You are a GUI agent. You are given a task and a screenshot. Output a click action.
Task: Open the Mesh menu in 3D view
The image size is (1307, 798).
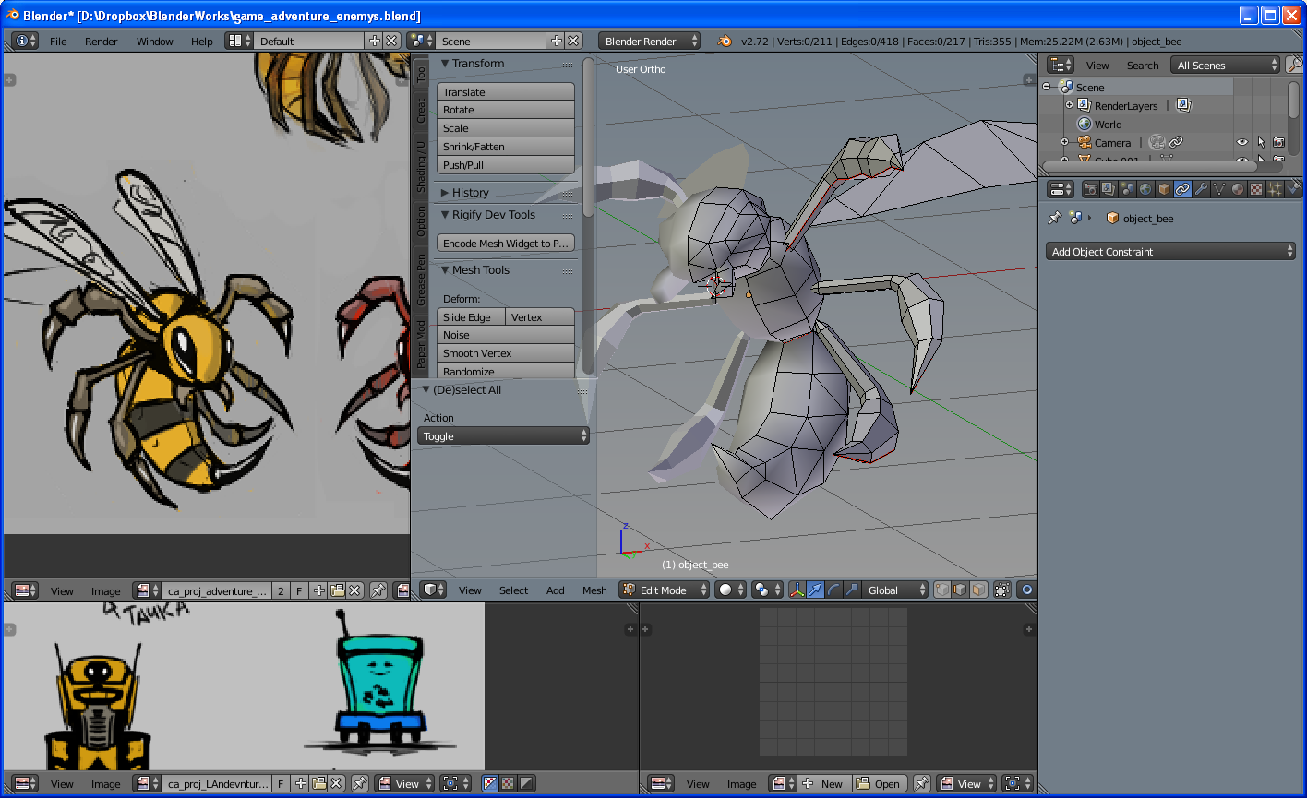point(594,590)
